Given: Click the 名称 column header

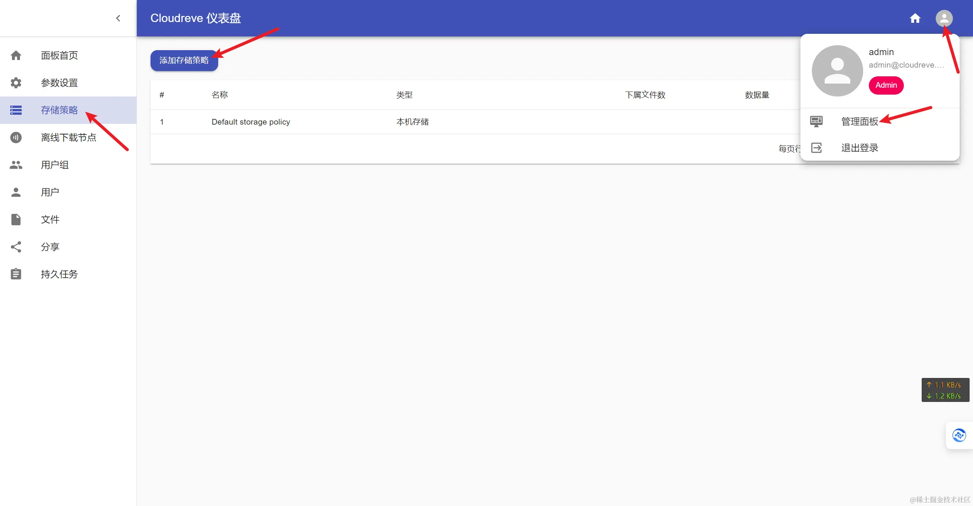Looking at the screenshot, I should point(220,95).
